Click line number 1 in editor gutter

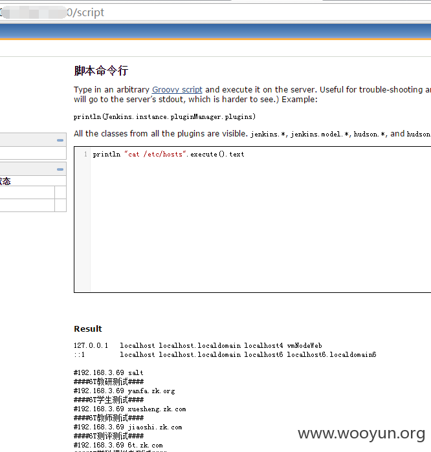[x=85, y=154]
